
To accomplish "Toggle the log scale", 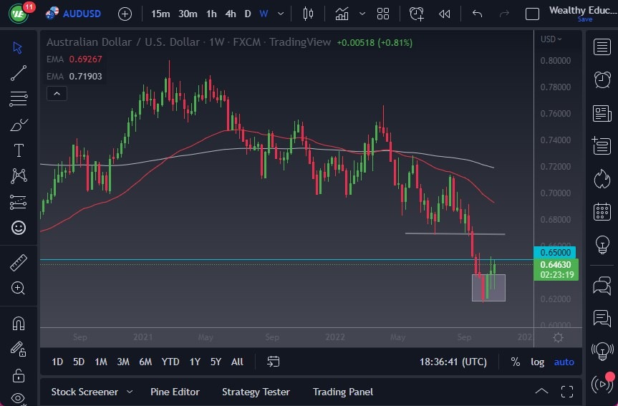I will coord(537,362).
